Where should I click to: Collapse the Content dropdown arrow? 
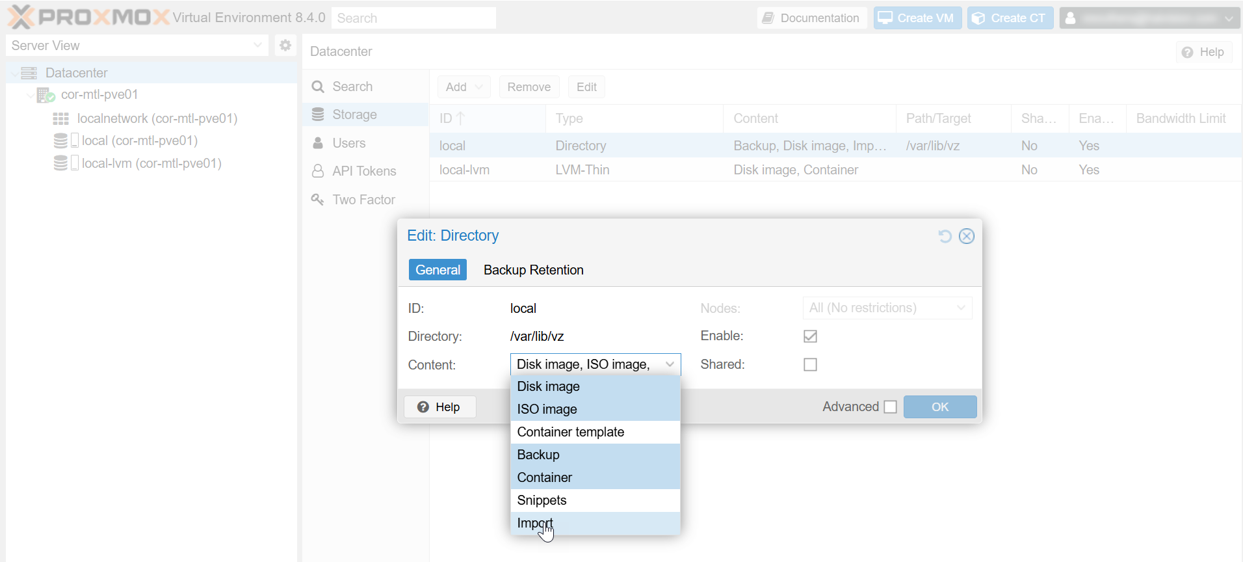[670, 365]
